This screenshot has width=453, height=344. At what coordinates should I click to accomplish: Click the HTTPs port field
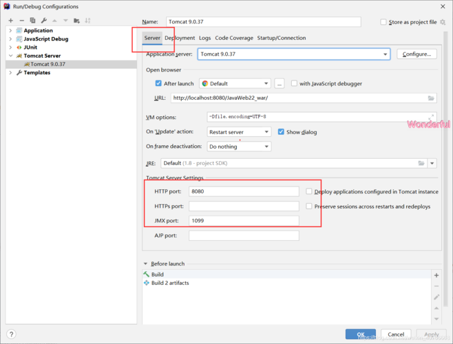(244, 206)
